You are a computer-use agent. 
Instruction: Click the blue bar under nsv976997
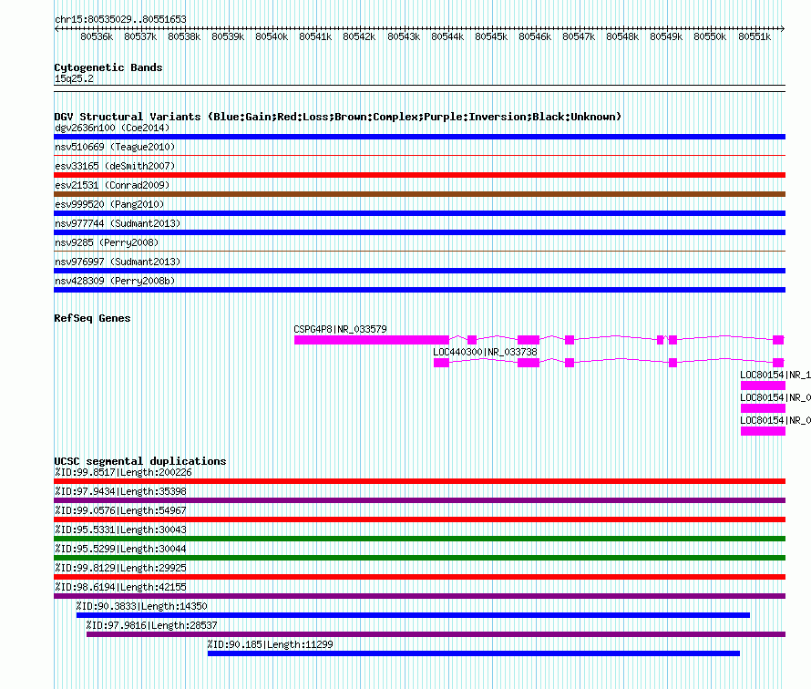pos(419,271)
